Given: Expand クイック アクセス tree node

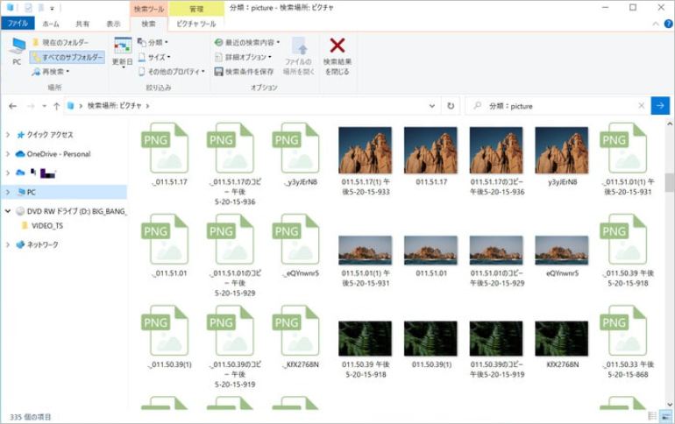Looking at the screenshot, I should tap(8, 135).
